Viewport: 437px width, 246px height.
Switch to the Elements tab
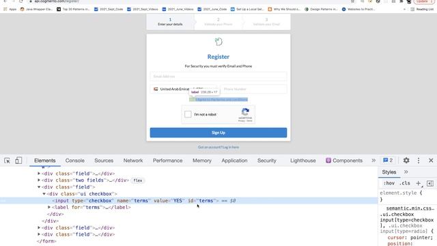coord(45,161)
